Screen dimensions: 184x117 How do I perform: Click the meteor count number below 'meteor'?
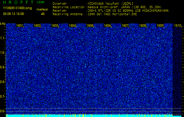(43, 14)
